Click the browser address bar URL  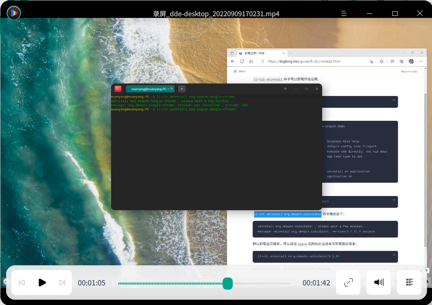coord(304,61)
